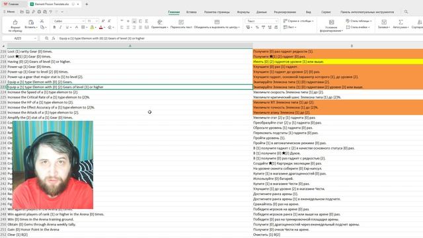Click the Wrap Text icon
The width and height of the screenshot is (423, 238).
[x=181, y=22]
